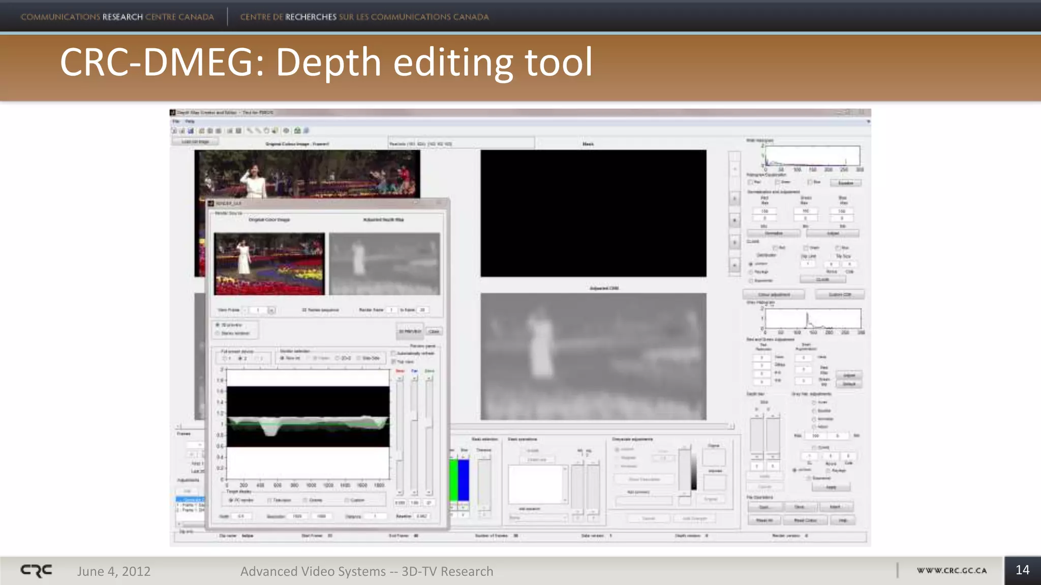Adjust the mask Threshold slider
The height and width of the screenshot is (585, 1041).
point(484,482)
